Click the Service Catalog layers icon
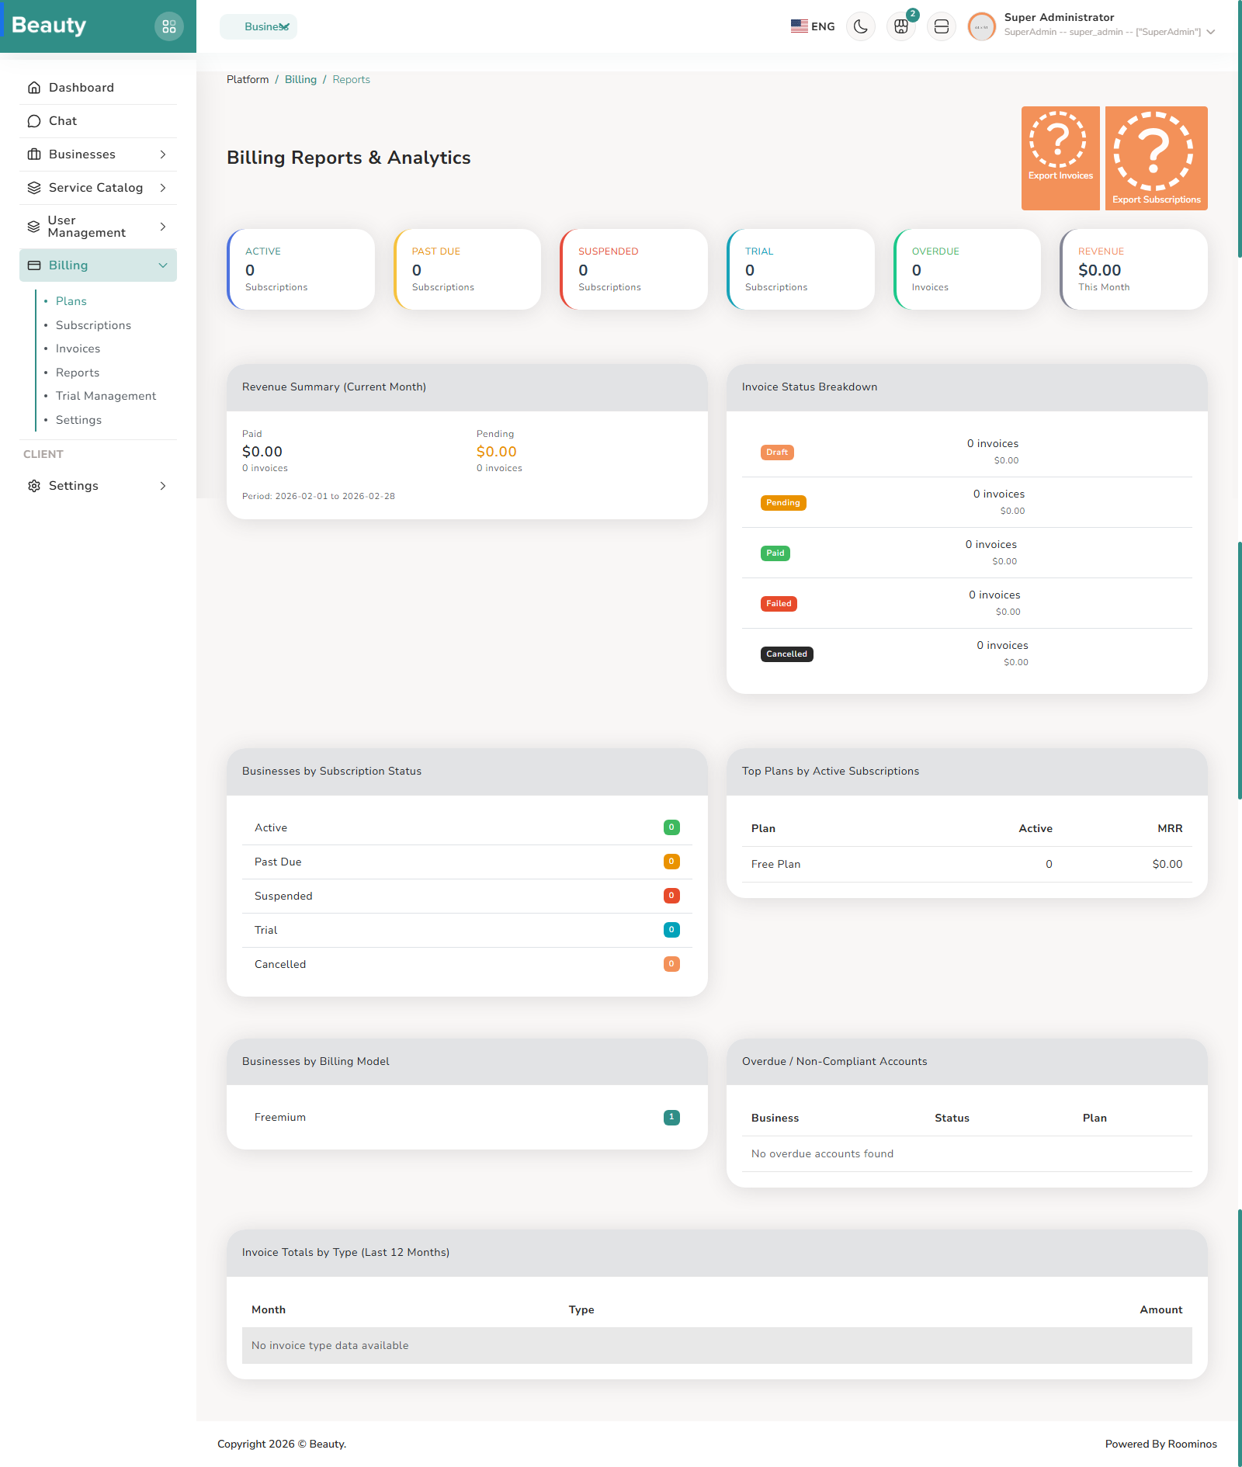1242x1467 pixels. coord(33,187)
